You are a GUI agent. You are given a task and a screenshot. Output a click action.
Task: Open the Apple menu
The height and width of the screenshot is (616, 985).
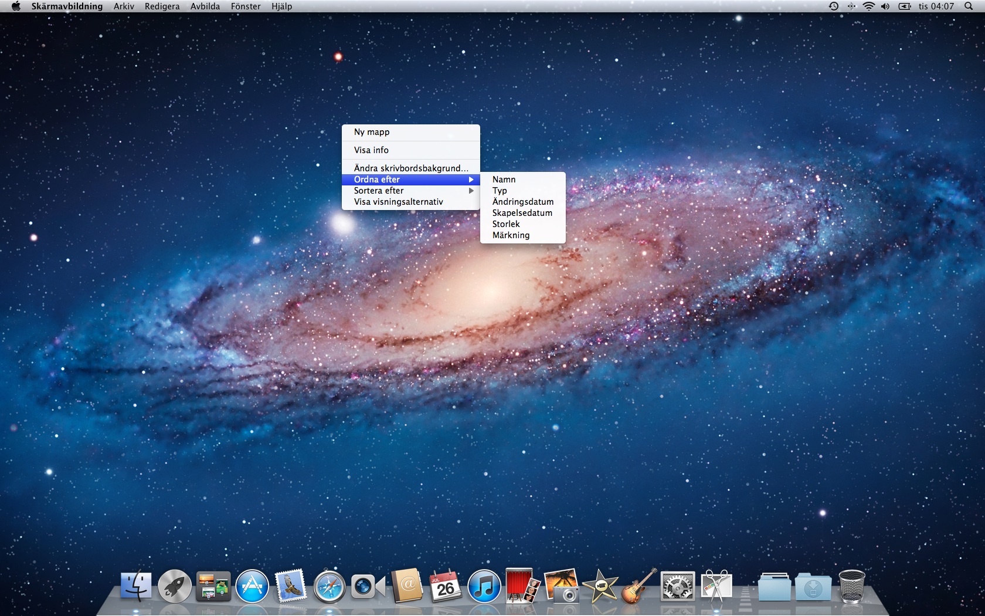coord(16,6)
